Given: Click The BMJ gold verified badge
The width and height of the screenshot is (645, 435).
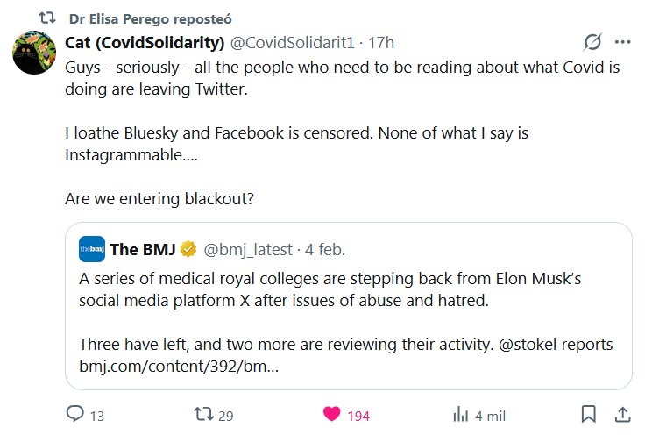Looking at the screenshot, I should point(188,250).
